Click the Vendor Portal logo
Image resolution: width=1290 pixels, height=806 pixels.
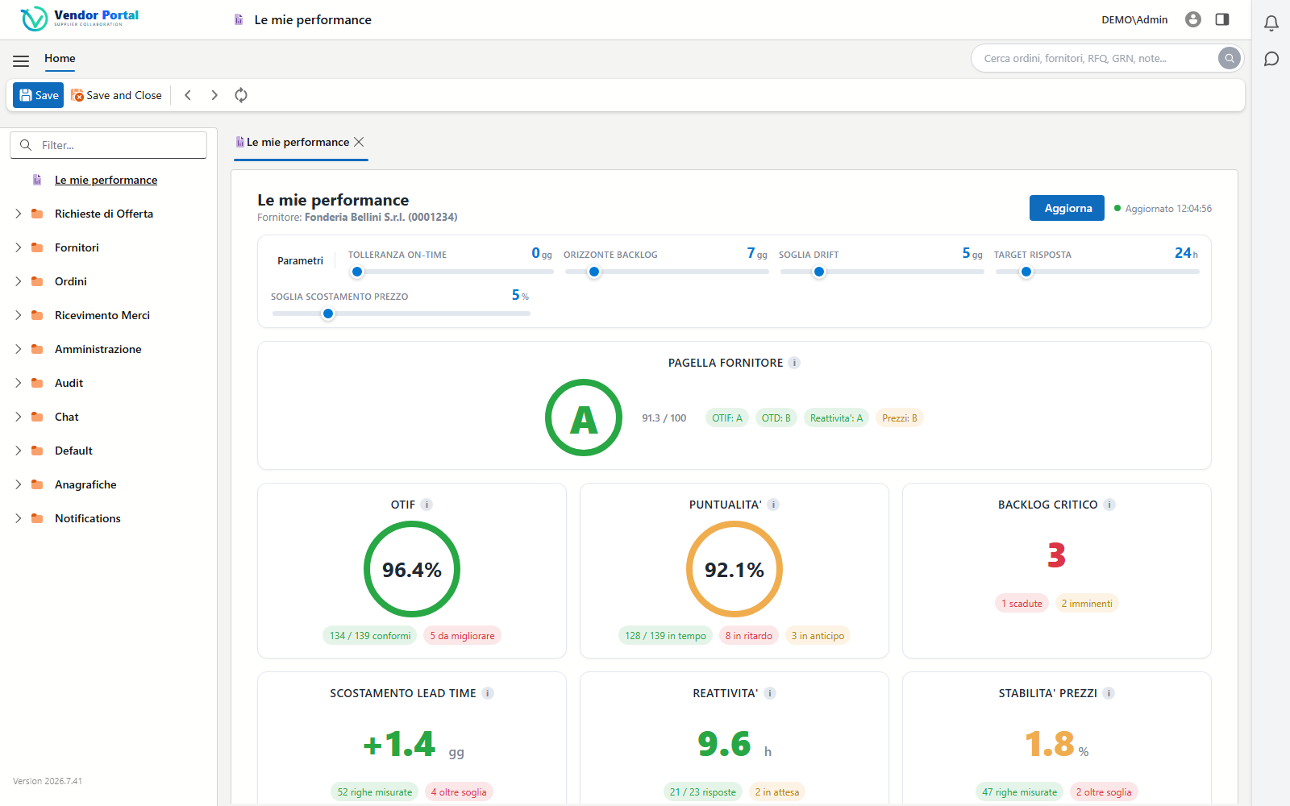[79, 19]
